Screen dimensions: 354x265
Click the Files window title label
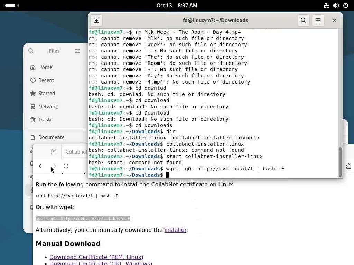tap(54, 51)
